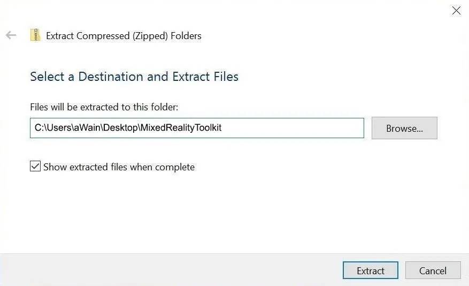
Task: Place cursor on 'C:\Users' in the path
Action: (x=52, y=127)
